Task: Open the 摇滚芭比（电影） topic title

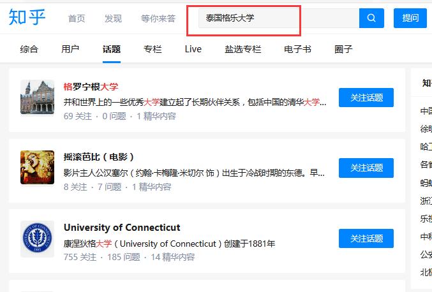Action: point(99,157)
